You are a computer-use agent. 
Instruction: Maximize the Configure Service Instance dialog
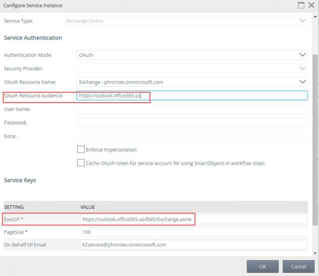pos(301,5)
